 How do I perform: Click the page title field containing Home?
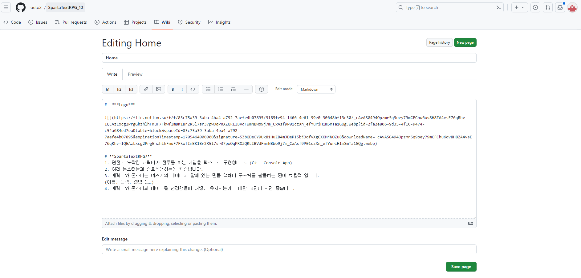(289, 58)
